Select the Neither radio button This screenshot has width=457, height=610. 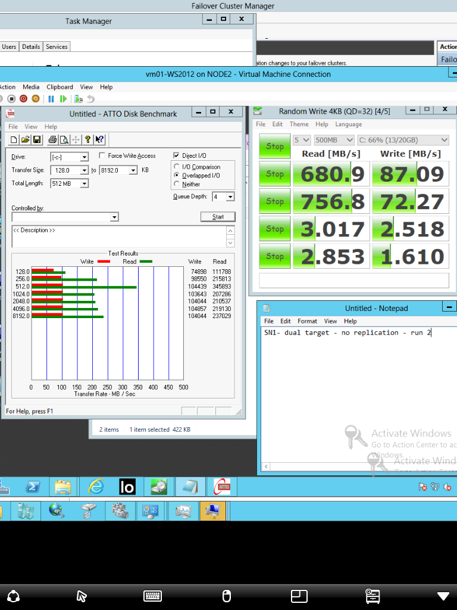(x=177, y=183)
